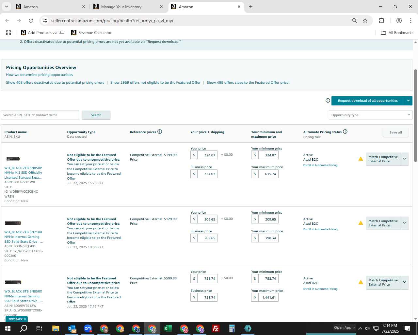Show 499 offers close to Featured Offer price
The width and height of the screenshot is (418, 335).
click(x=248, y=82)
